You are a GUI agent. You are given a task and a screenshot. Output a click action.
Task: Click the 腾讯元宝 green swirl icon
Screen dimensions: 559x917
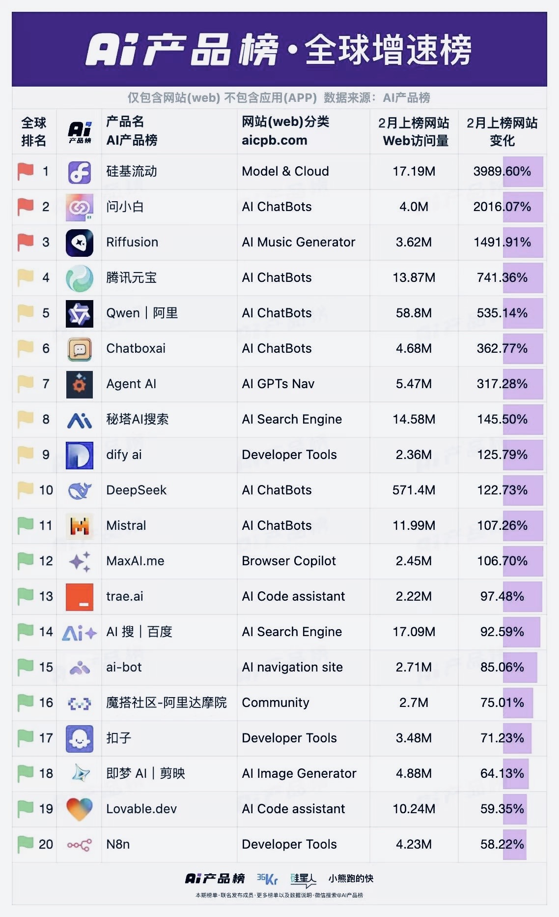79,278
